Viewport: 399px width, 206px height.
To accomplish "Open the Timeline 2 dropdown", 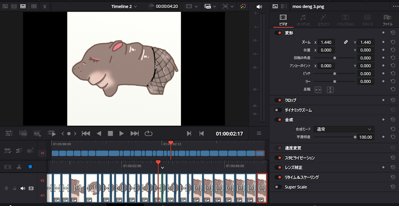I will click(124, 6).
